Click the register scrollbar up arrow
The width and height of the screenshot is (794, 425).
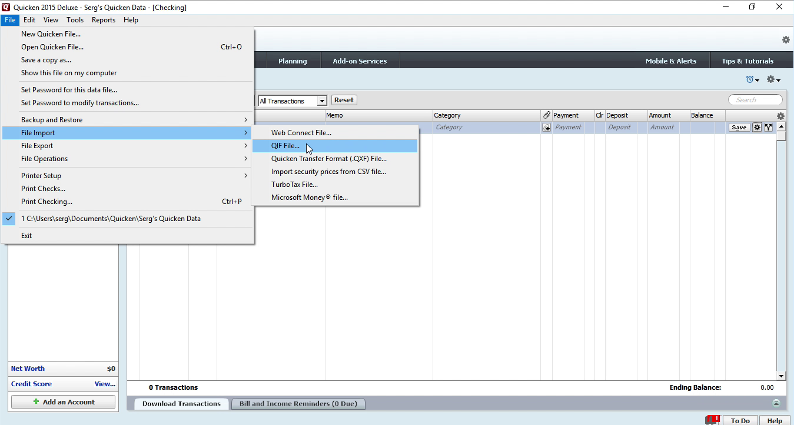[781, 126]
